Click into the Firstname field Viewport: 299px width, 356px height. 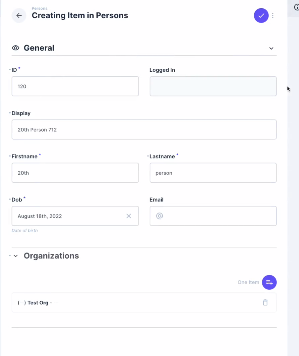[x=75, y=173]
